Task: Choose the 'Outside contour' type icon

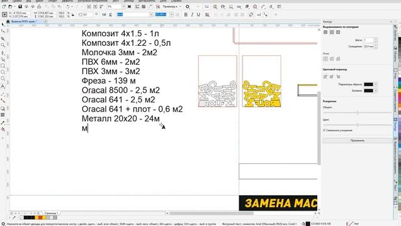Action: (338, 32)
